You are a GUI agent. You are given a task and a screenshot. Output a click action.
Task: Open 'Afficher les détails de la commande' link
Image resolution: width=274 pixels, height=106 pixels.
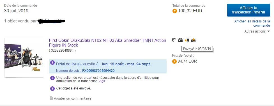pos(252,23)
